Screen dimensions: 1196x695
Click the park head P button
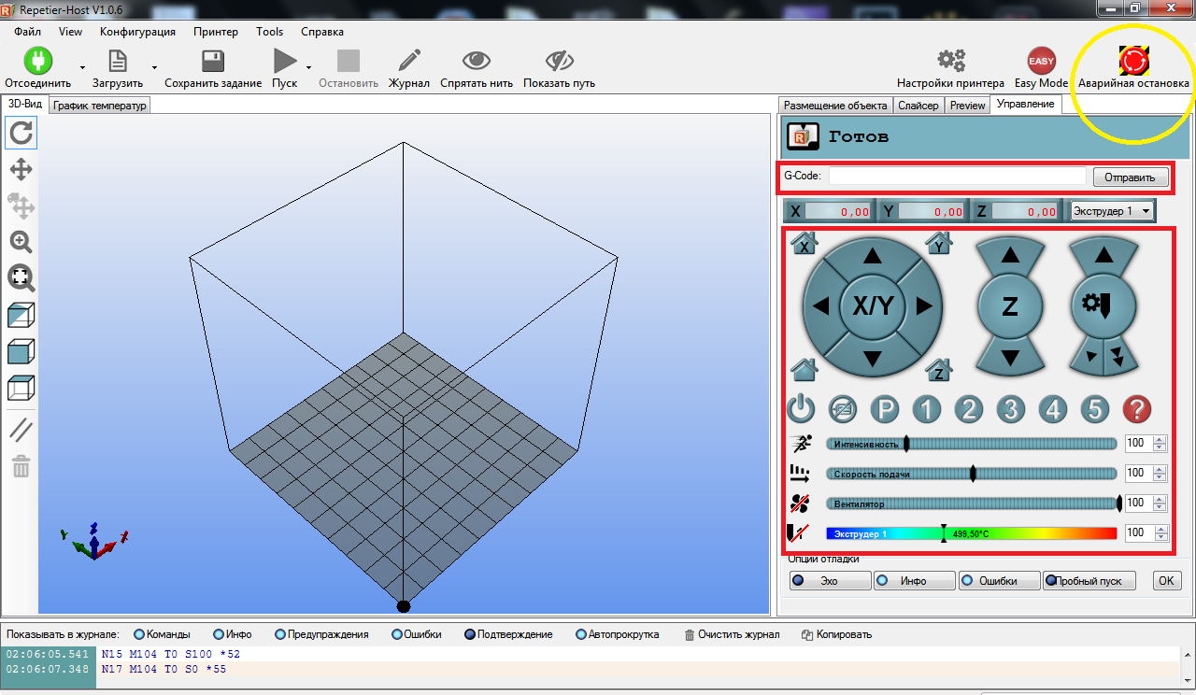click(885, 409)
